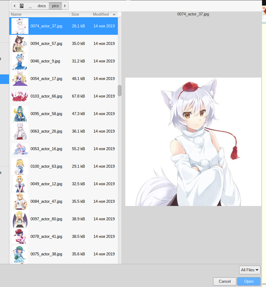This screenshot has width=266, height=287.
Task: Click the preview title 0074_actor_37.jpg
Action: (193, 14)
